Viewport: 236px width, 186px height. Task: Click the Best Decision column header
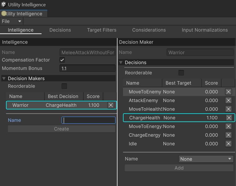coord(64,96)
